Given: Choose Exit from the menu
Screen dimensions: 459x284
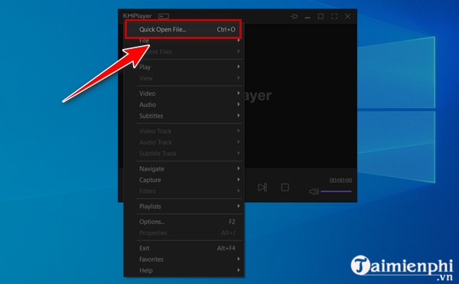Looking at the screenshot, I should pyautogui.click(x=184, y=248).
